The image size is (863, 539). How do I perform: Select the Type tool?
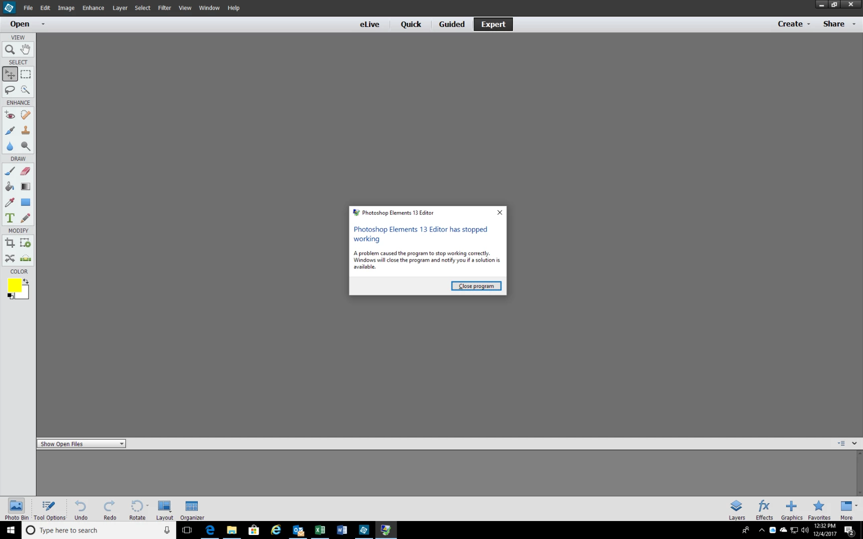(9, 218)
